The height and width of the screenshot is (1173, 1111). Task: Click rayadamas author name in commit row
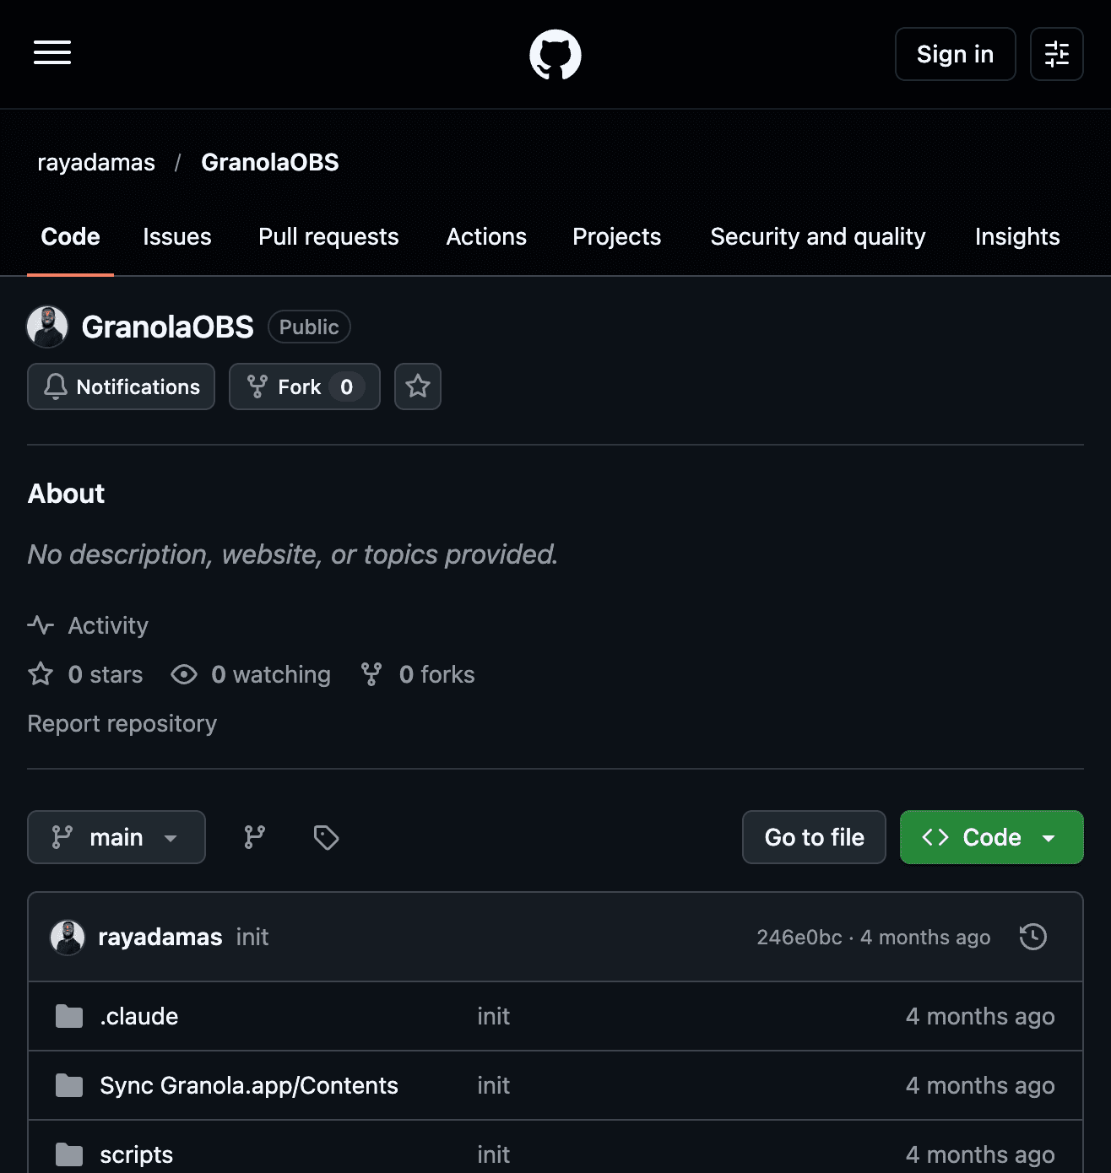(160, 937)
